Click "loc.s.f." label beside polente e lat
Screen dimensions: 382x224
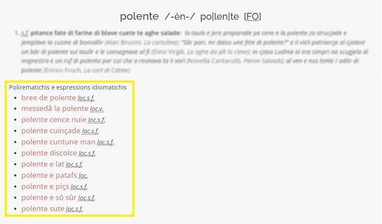(74, 165)
